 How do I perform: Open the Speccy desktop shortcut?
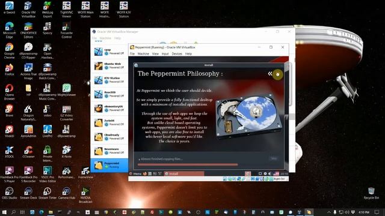[48, 28]
